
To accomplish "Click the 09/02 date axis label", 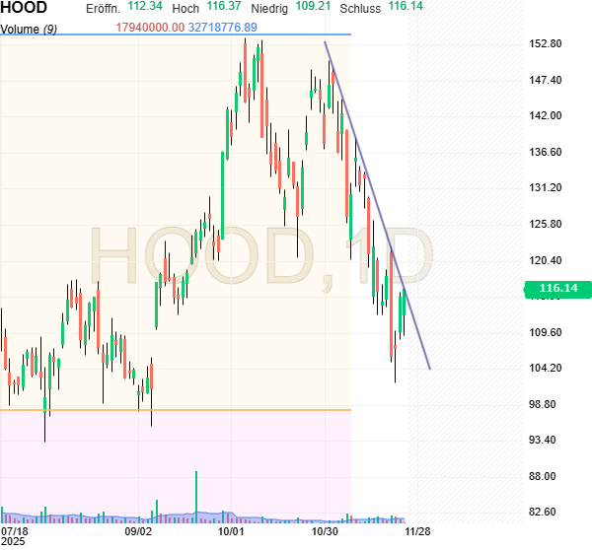I will coord(138,531).
